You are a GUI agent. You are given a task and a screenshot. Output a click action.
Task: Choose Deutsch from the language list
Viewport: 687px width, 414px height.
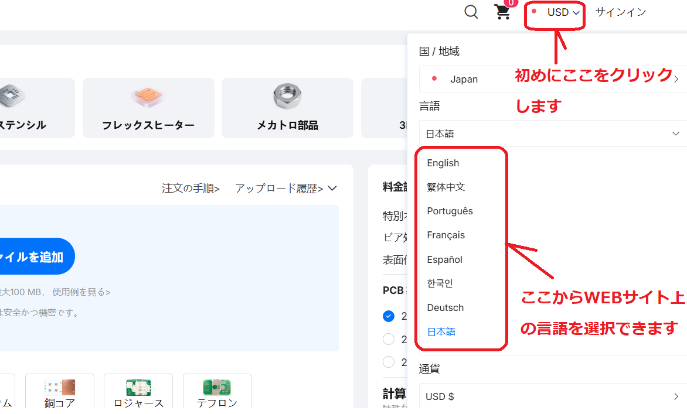445,308
